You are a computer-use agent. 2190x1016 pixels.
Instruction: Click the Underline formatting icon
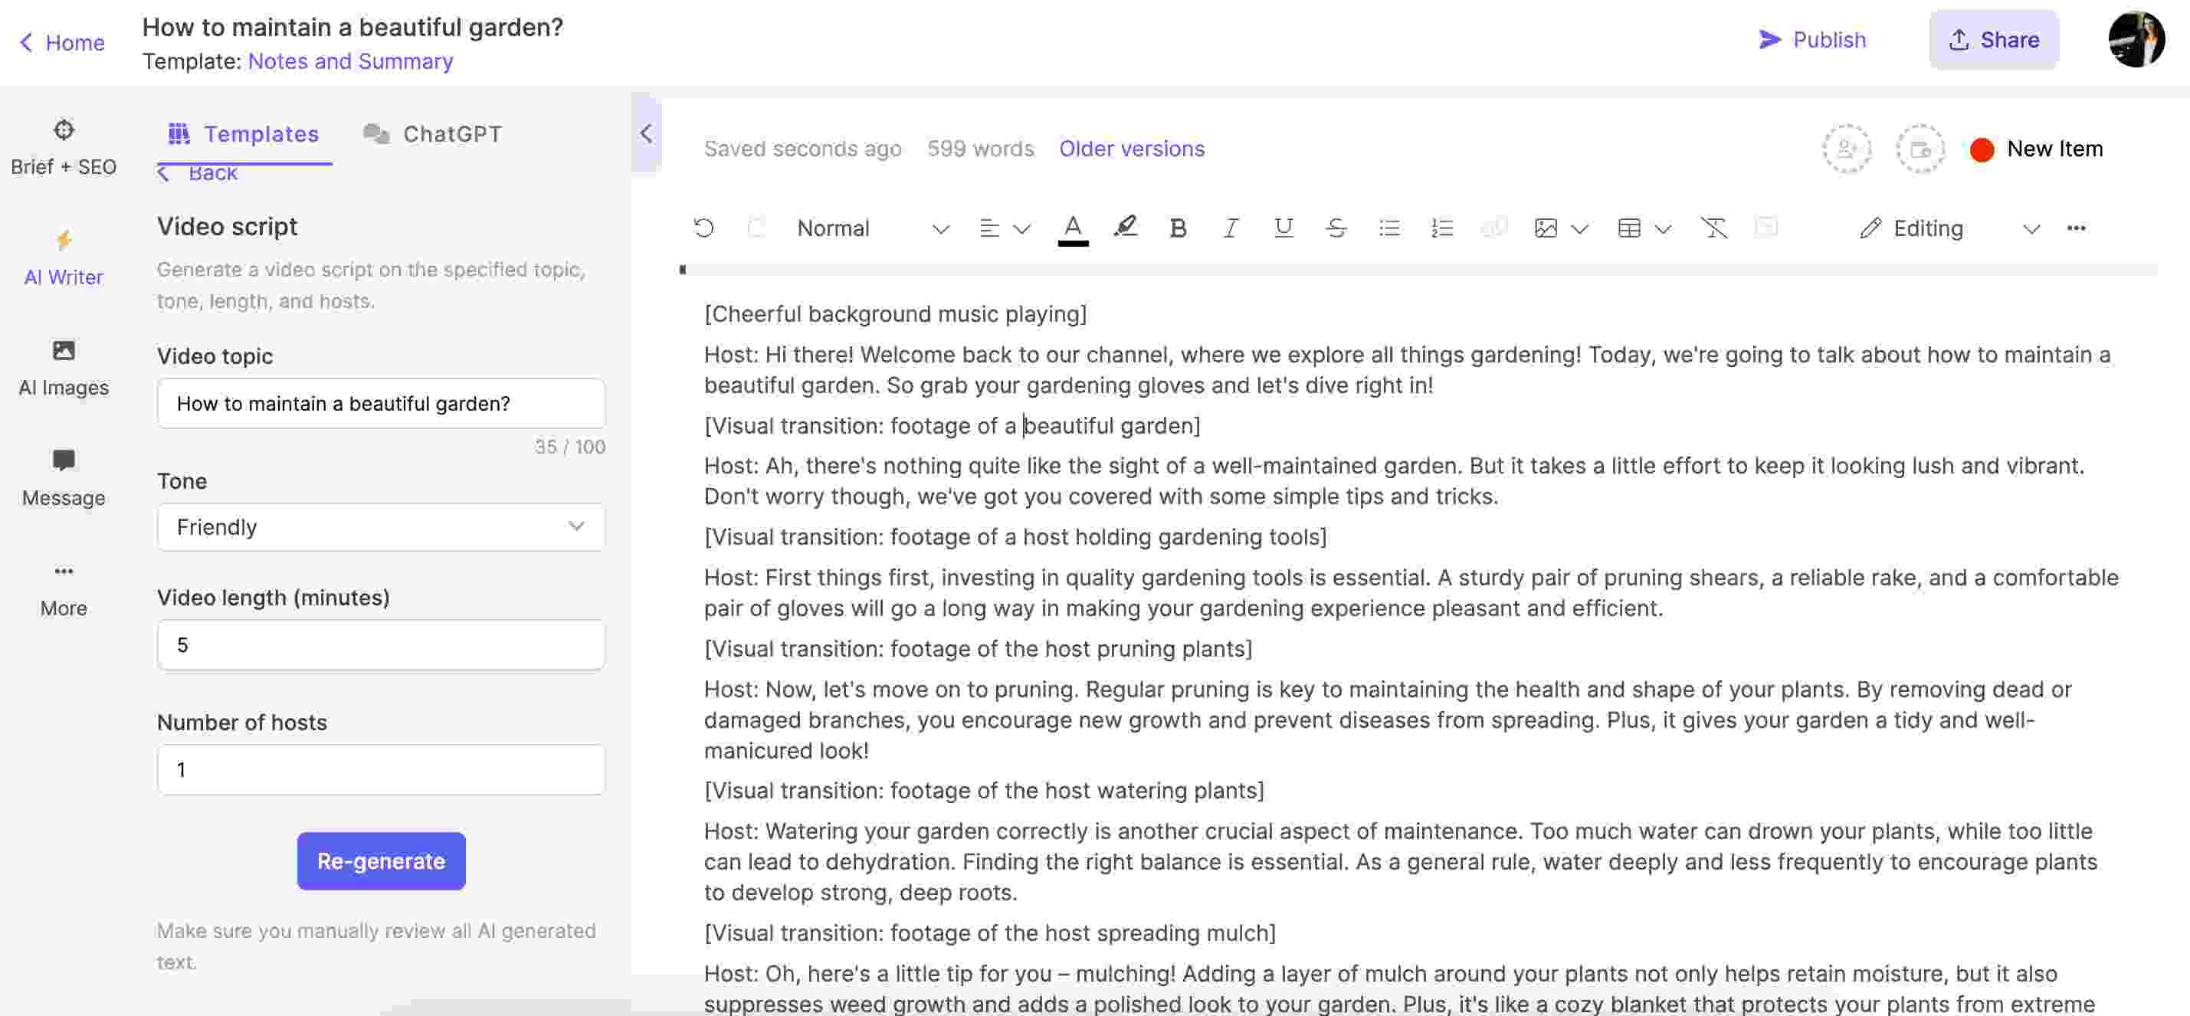click(1278, 226)
